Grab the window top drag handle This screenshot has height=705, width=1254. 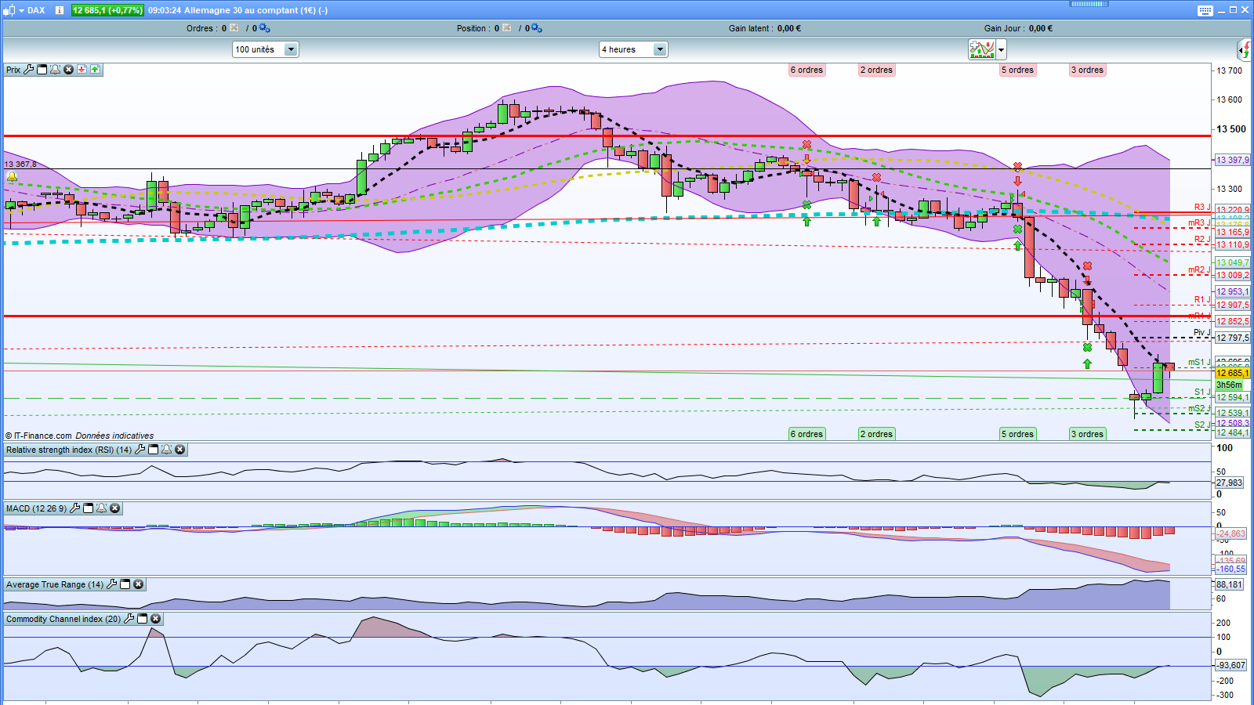pyautogui.click(x=1089, y=4)
